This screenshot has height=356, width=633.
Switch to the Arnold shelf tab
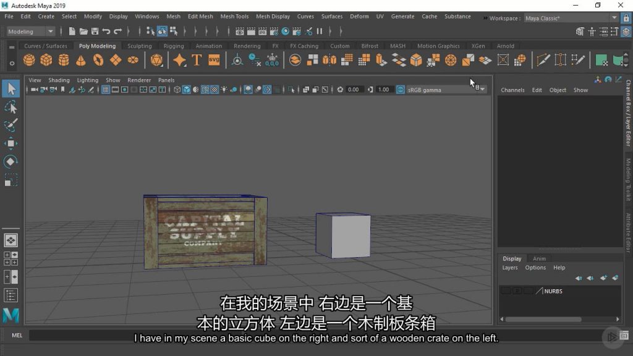coord(506,46)
